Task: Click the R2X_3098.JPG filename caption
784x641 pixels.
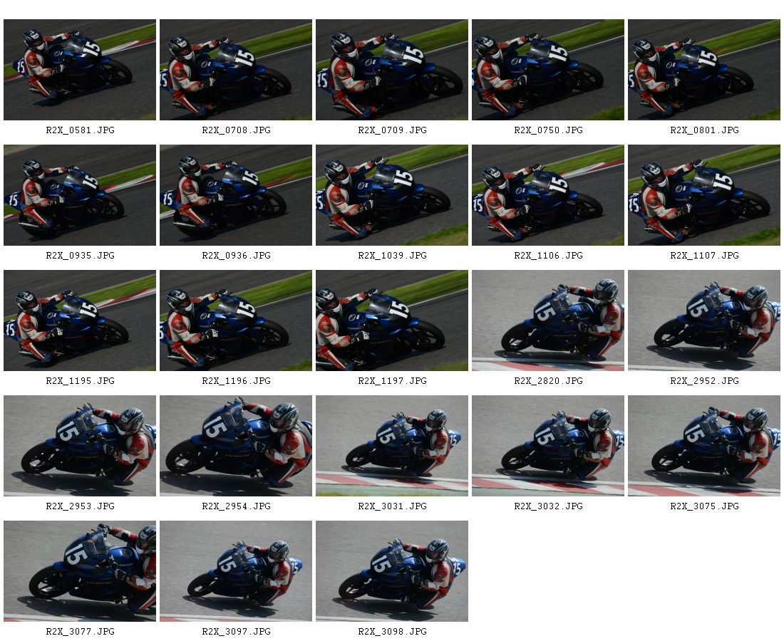Action: point(392,632)
